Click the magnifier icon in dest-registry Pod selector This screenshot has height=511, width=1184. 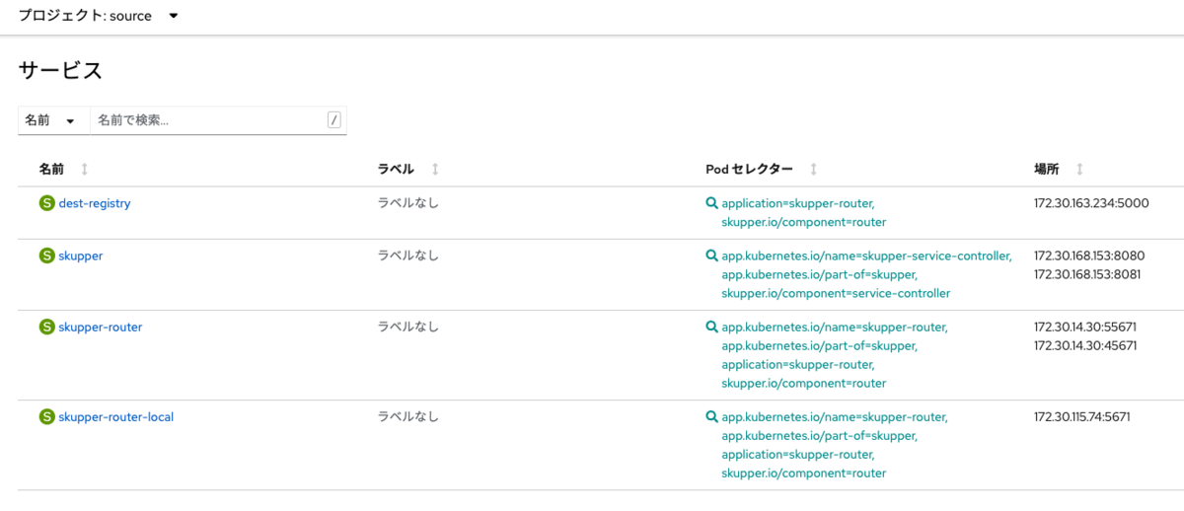coord(711,203)
